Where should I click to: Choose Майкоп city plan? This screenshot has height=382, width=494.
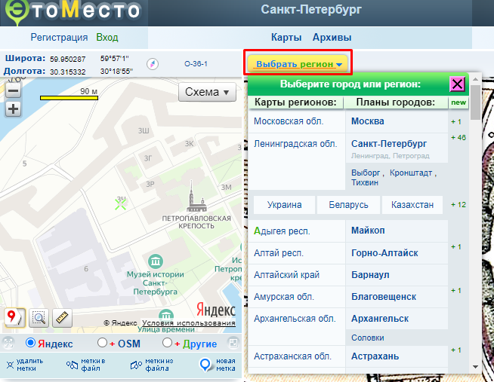click(x=368, y=231)
